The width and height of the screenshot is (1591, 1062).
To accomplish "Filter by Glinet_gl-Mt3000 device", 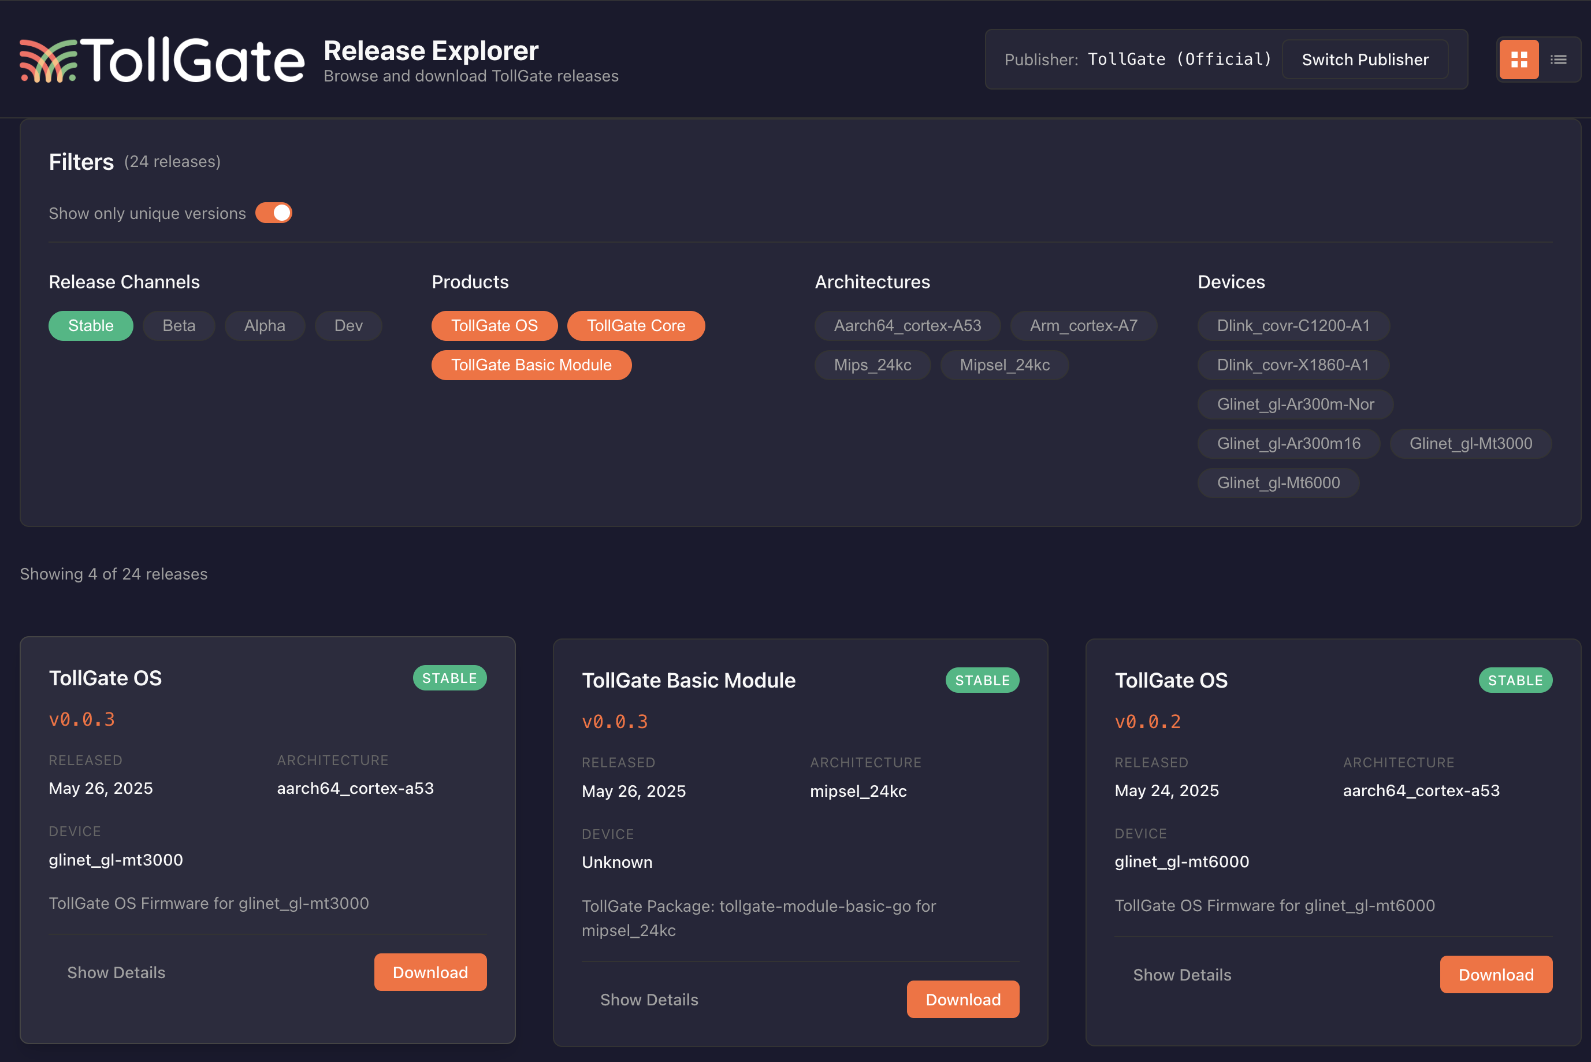I will pyautogui.click(x=1470, y=444).
